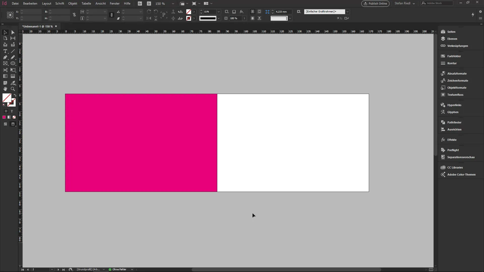Viewport: 484px width, 272px height.
Task: Select the Line tool
Action: (x=13, y=51)
